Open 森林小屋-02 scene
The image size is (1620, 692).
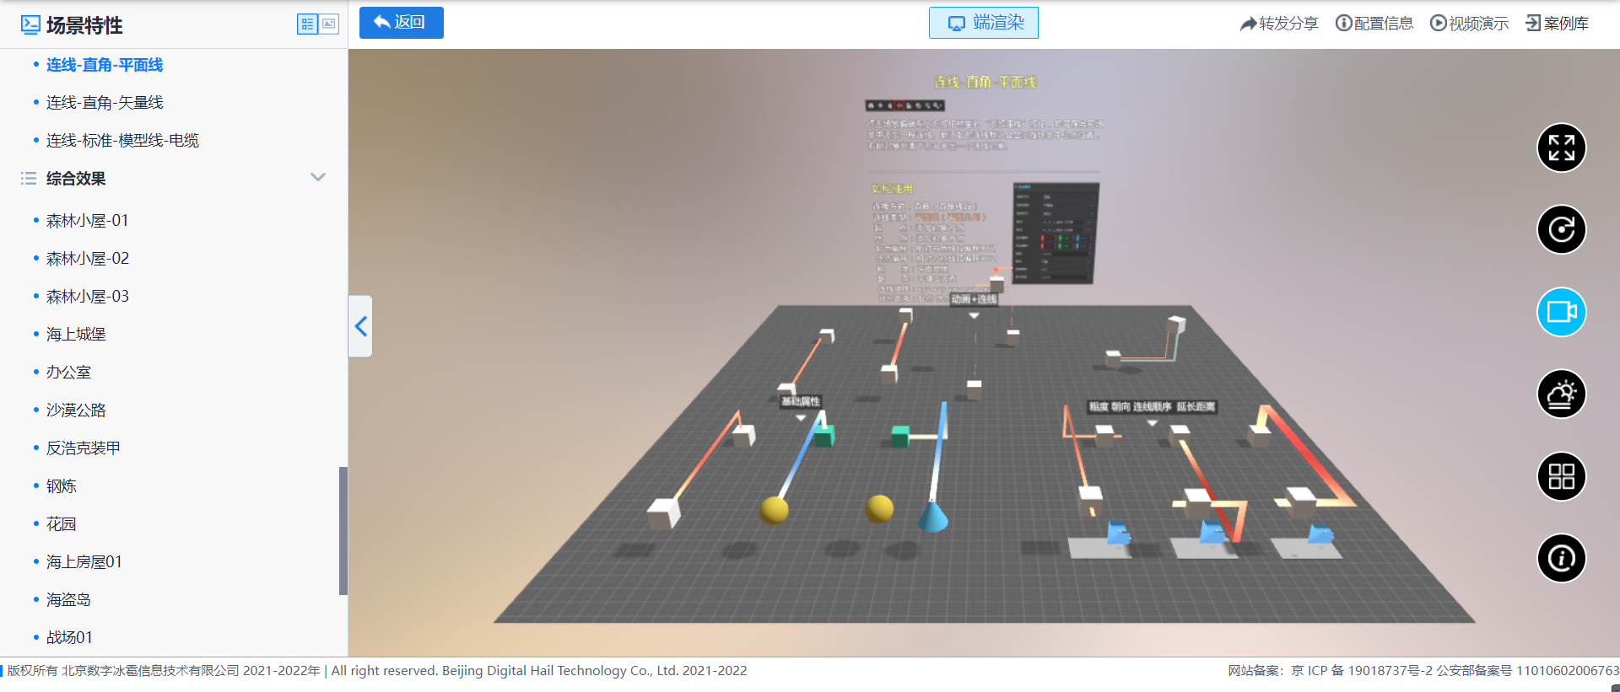click(x=88, y=259)
